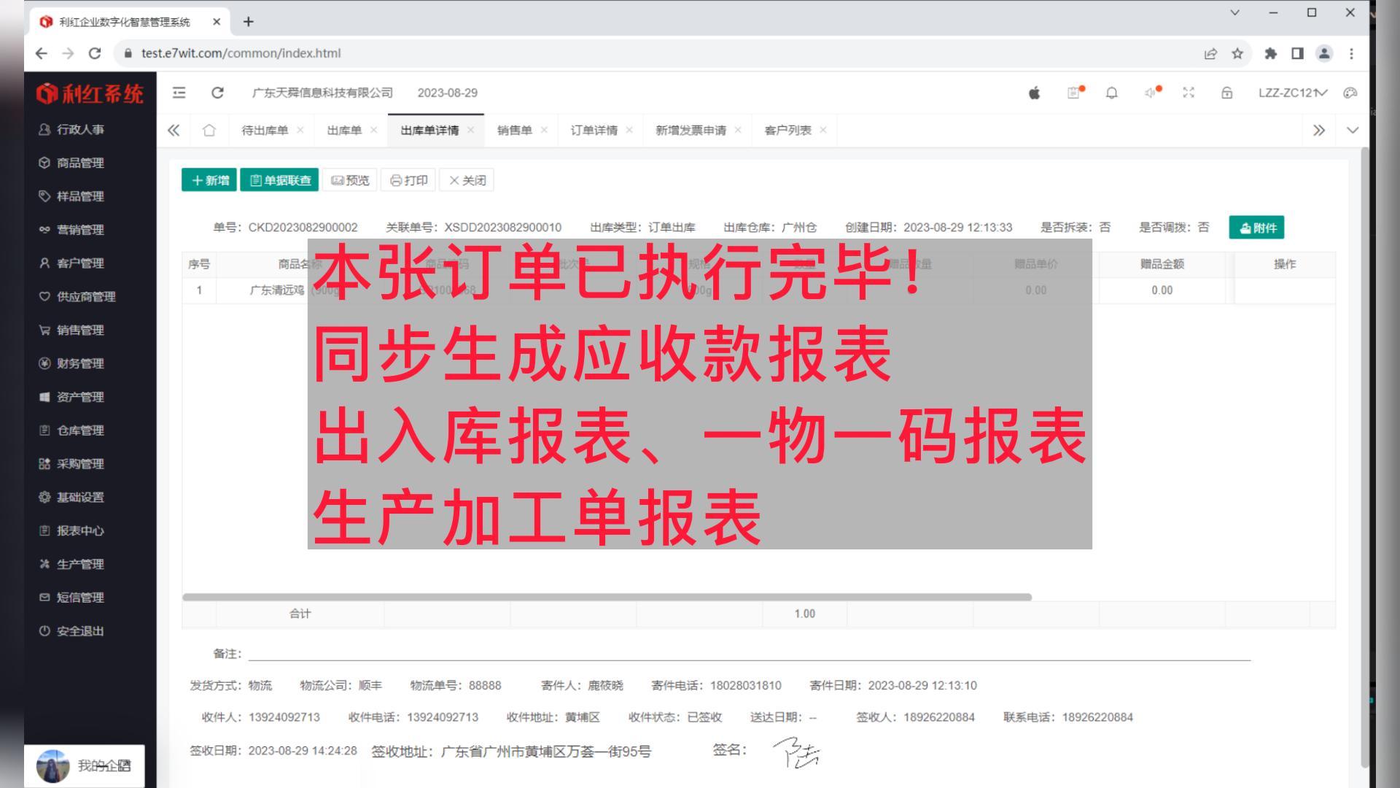Open the 附件 attachments button
Image resolution: width=1400 pixels, height=788 pixels.
tap(1256, 227)
